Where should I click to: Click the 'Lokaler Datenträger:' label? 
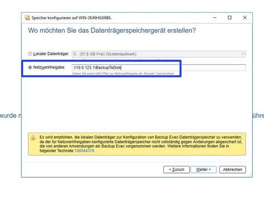[x=51, y=54]
